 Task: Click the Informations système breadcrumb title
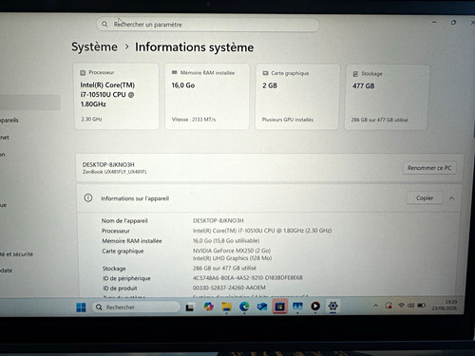[195, 47]
